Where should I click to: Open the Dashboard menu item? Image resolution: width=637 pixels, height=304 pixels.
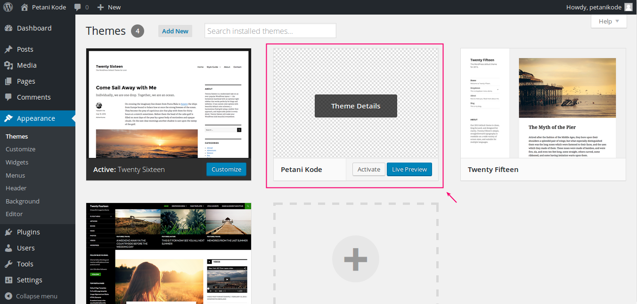(x=38, y=28)
